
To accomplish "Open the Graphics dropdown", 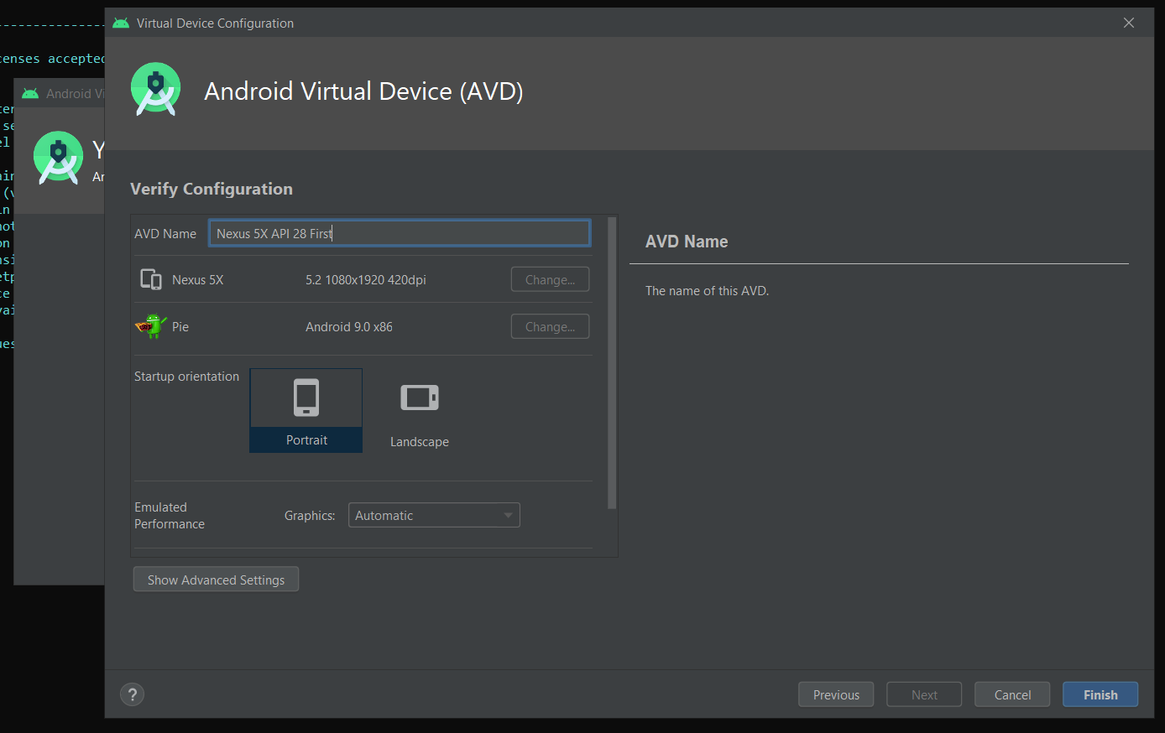I will (434, 515).
